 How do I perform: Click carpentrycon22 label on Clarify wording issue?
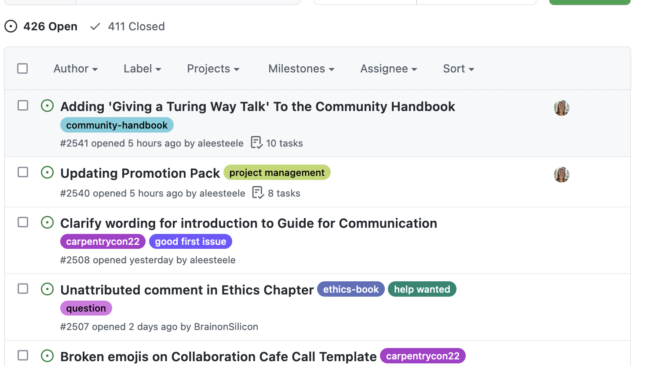103,241
